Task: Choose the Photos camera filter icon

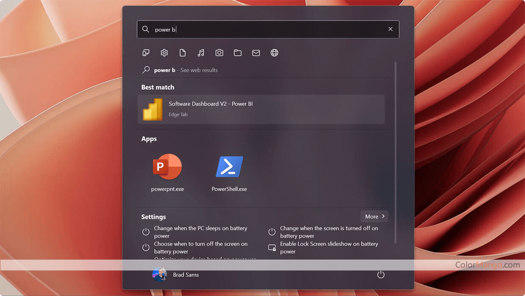Action: click(x=219, y=53)
